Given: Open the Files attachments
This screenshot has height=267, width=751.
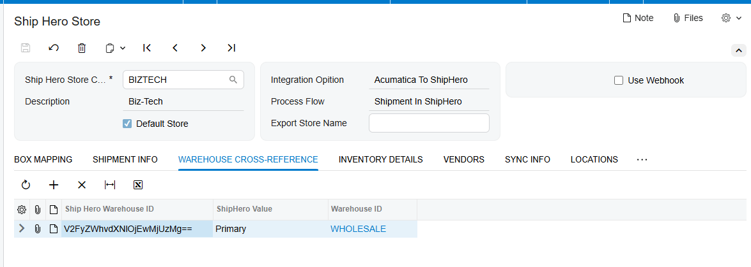Looking at the screenshot, I should [x=688, y=18].
